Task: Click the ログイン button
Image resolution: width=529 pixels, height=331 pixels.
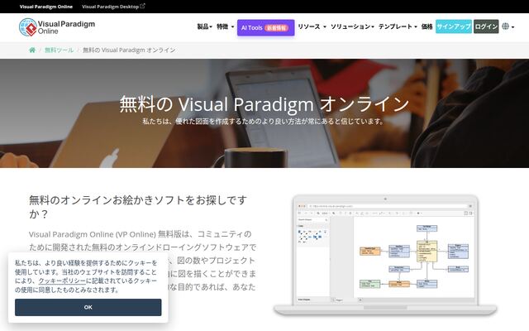Action: [486, 26]
